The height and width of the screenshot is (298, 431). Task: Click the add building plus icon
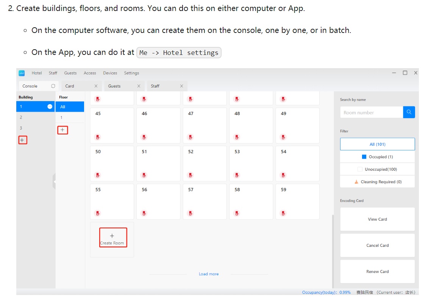tap(22, 140)
